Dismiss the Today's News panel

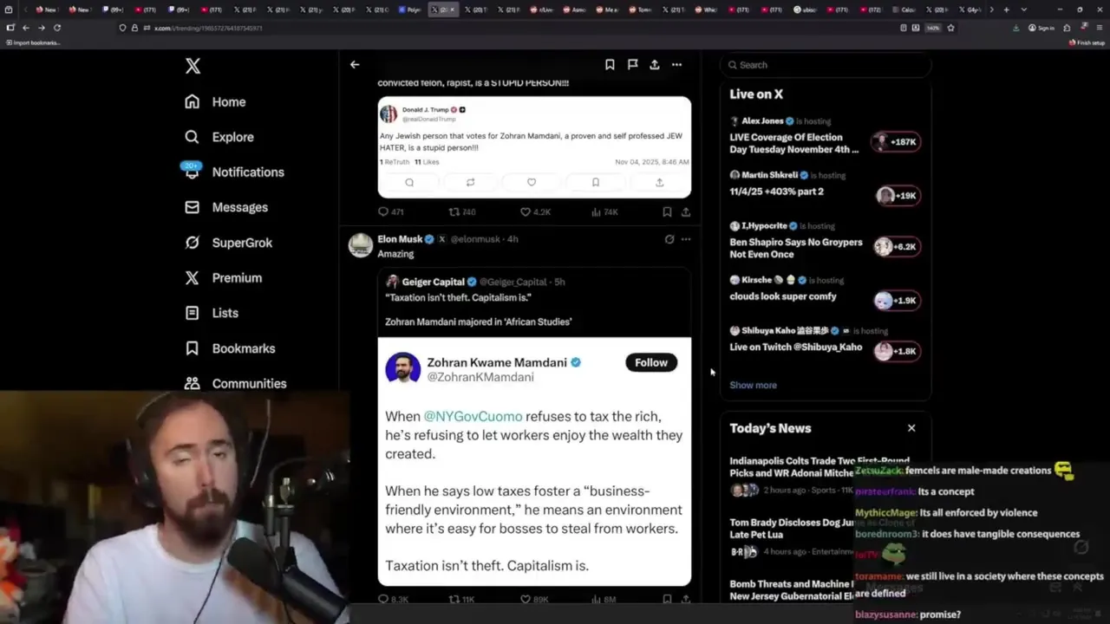tap(911, 428)
